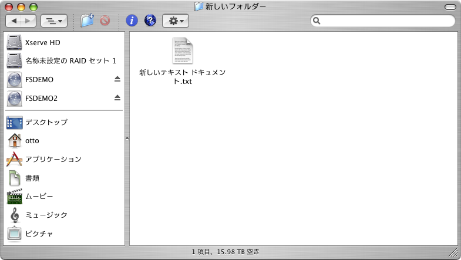Open the ミュージック folder
The image size is (461, 260).
click(x=46, y=215)
